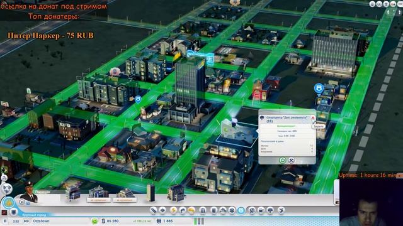Screen dimensions: 403x226
Task: Open the Fire services helmet menu
Action: (x=222, y=210)
